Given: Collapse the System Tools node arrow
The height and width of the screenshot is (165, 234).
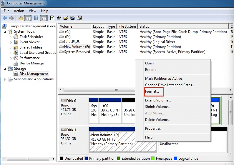Looking at the screenshot, I should point(5,32).
